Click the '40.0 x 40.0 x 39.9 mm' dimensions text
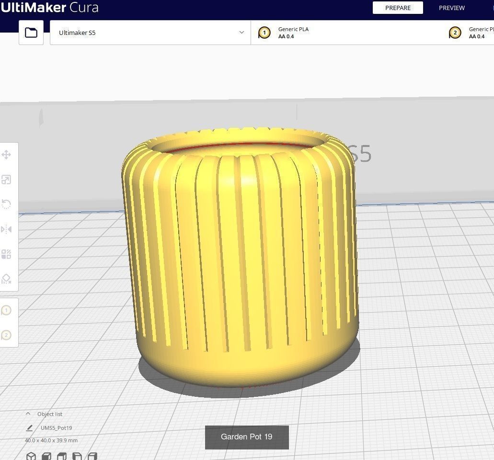The height and width of the screenshot is (460, 494). [x=51, y=440]
